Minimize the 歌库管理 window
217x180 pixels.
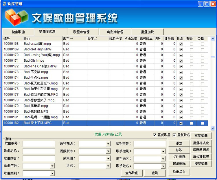click(x=201, y=4)
